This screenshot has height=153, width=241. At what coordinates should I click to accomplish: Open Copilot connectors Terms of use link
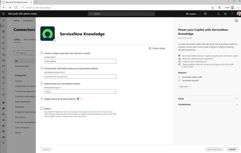pyautogui.click(x=95, y=112)
